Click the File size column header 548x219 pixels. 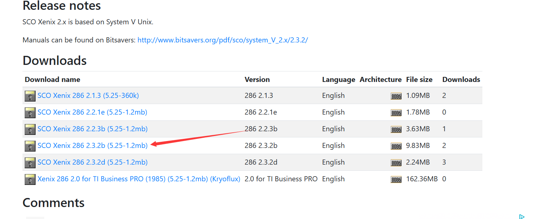[419, 79]
